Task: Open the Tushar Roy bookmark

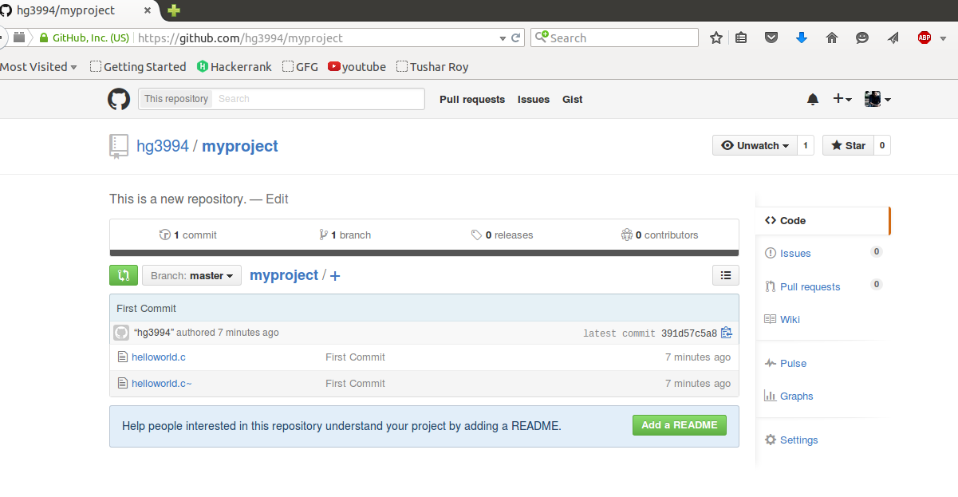Action: pos(432,67)
